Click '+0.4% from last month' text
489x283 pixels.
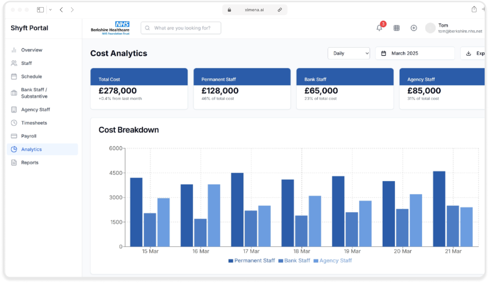tap(120, 99)
